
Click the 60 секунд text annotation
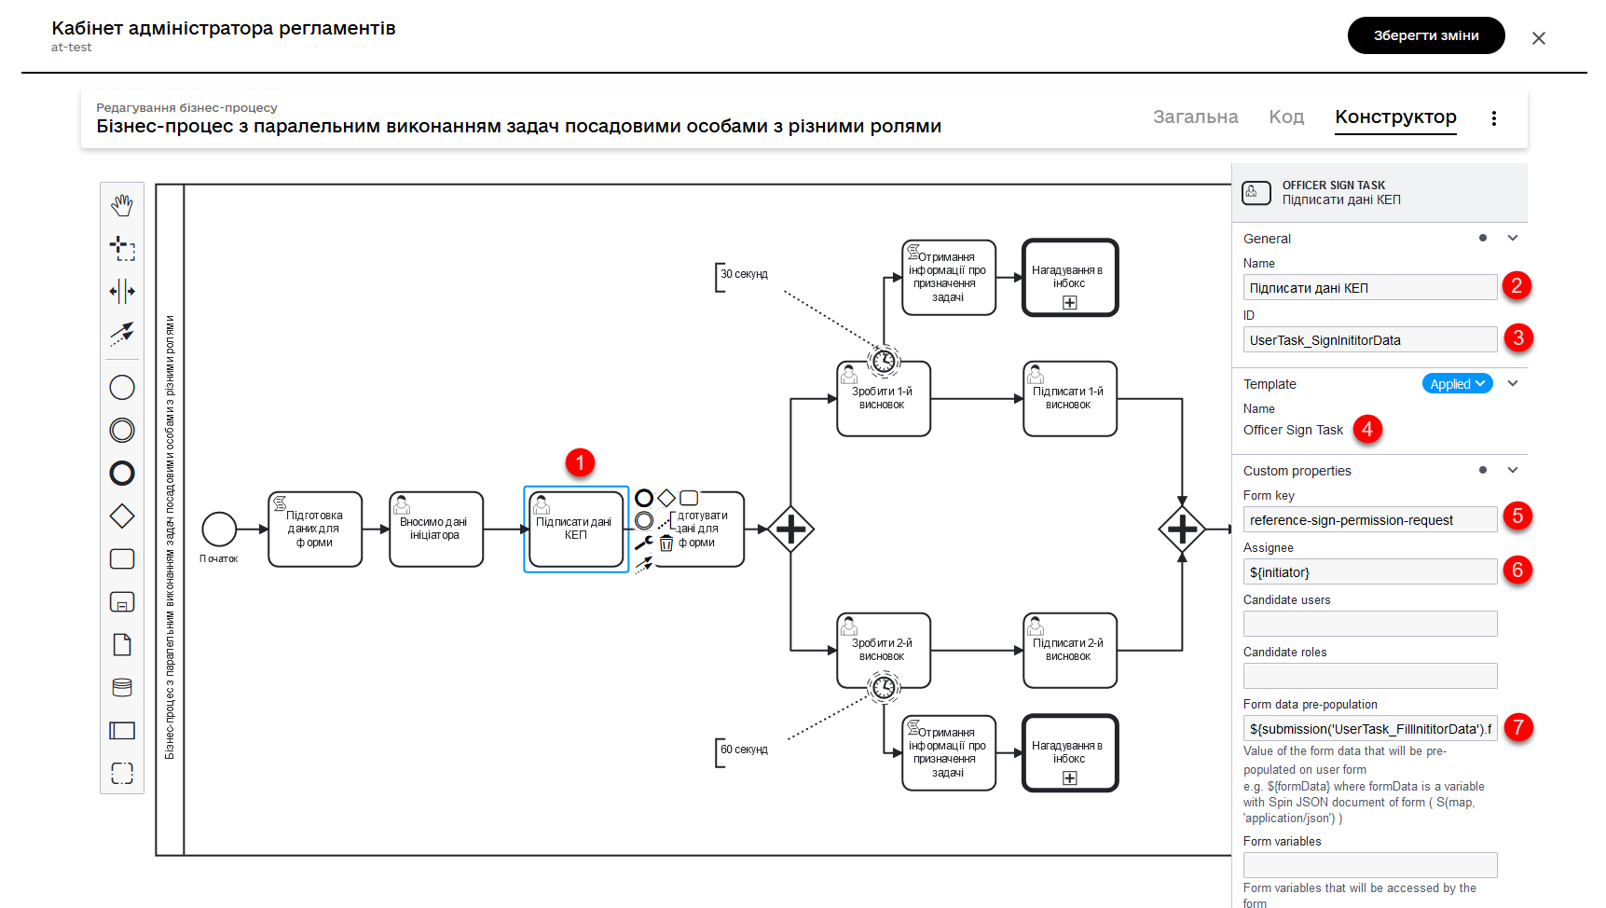click(x=744, y=750)
